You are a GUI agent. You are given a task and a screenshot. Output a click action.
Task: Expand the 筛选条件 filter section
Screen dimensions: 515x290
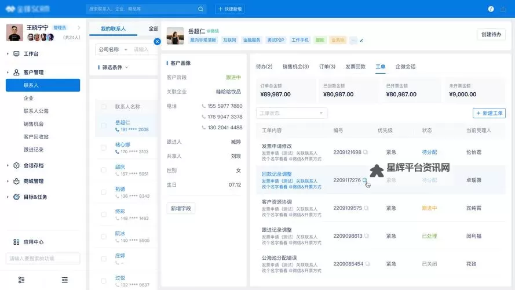pyautogui.click(x=113, y=67)
